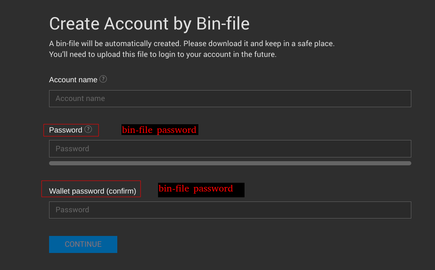The width and height of the screenshot is (435, 270).
Task: Click red "bin-file password" note beside Password label
Action: (x=159, y=130)
